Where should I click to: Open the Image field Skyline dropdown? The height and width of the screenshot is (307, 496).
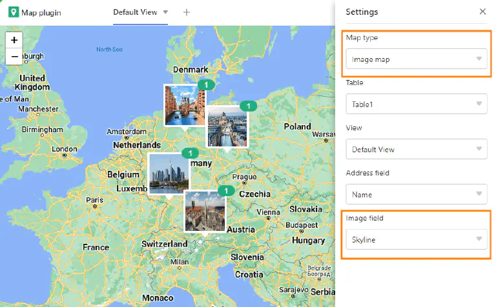click(x=416, y=239)
